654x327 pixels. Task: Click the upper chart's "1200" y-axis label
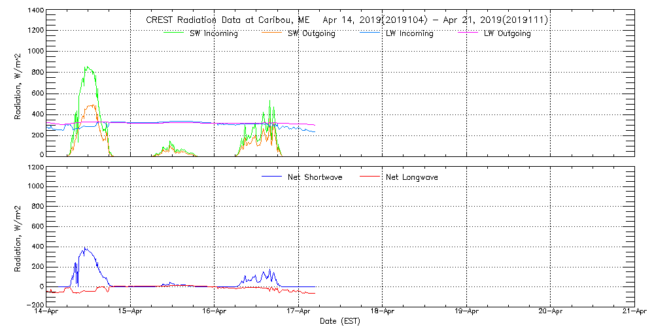[x=35, y=31]
